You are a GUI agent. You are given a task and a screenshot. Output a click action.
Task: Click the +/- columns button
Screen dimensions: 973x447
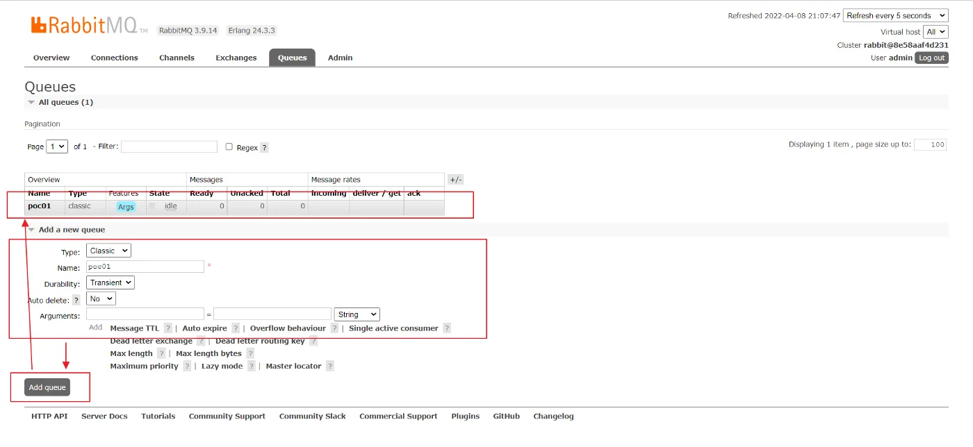(x=455, y=180)
